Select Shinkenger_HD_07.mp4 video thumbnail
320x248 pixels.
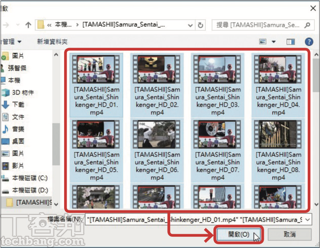coord(218,134)
